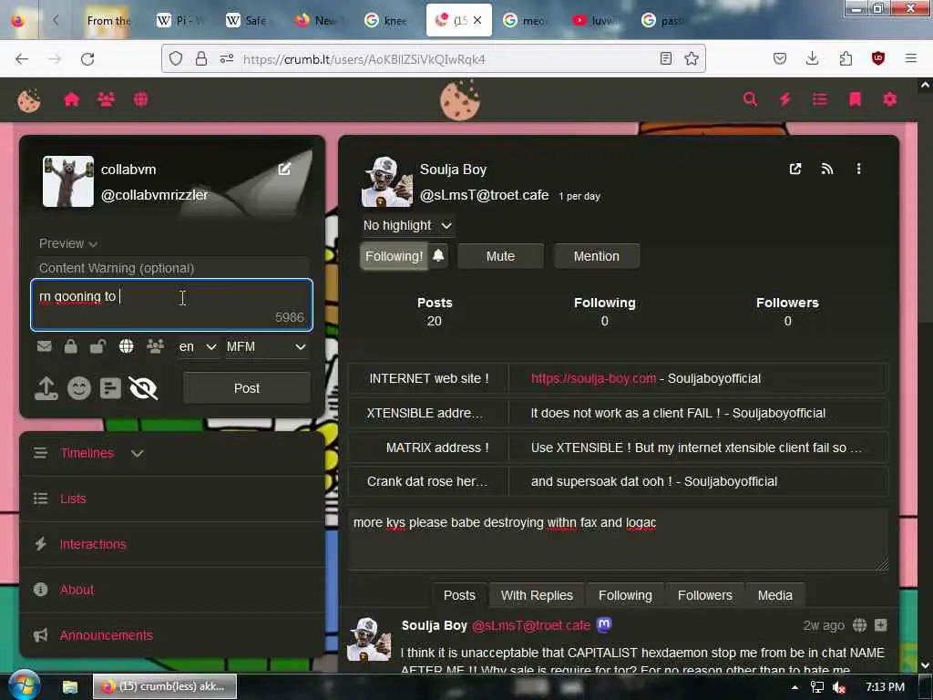The image size is (933, 700).
Task: Expand the post plus icon
Action: [x=881, y=625]
